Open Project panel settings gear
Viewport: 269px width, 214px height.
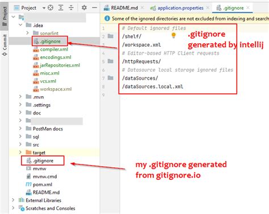84,8
